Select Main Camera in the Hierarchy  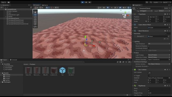click(x=13, y=11)
